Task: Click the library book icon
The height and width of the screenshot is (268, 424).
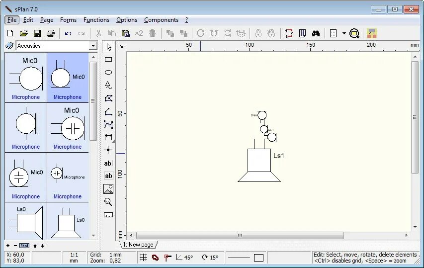Action: pyautogui.click(x=9, y=45)
